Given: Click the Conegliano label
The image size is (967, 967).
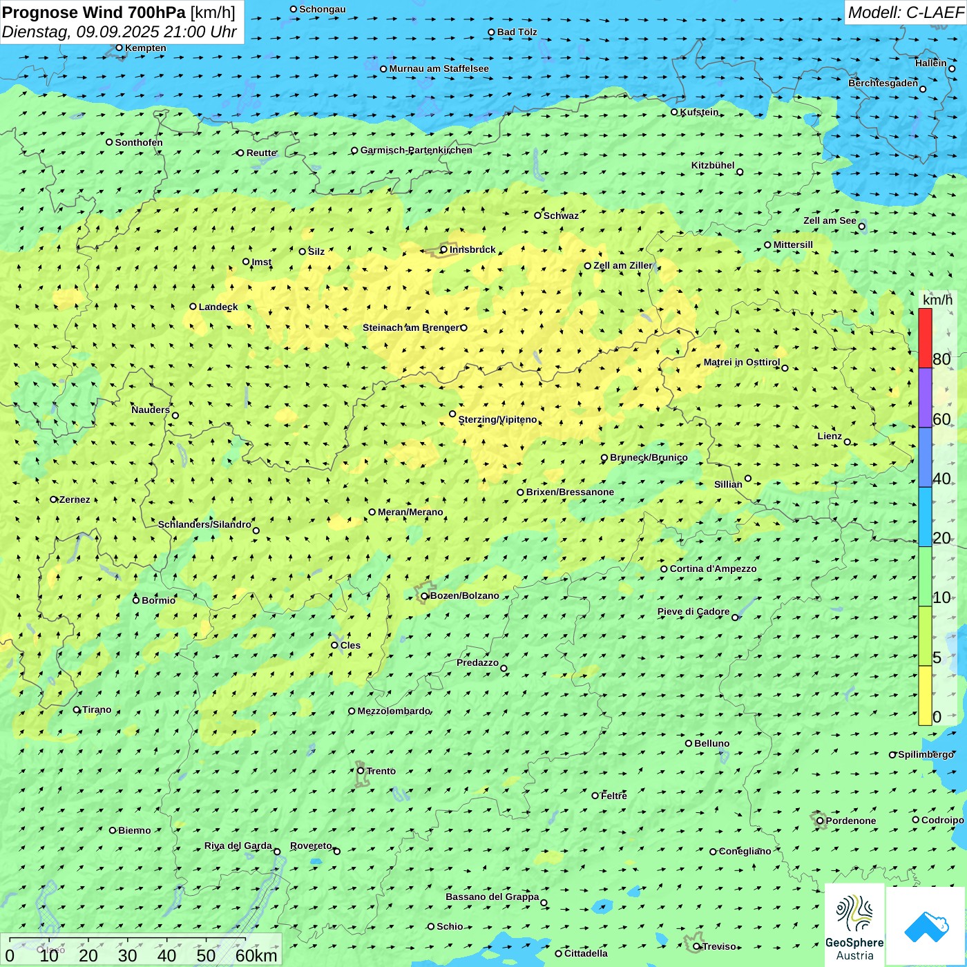Looking at the screenshot, I should pyautogui.click(x=745, y=851).
